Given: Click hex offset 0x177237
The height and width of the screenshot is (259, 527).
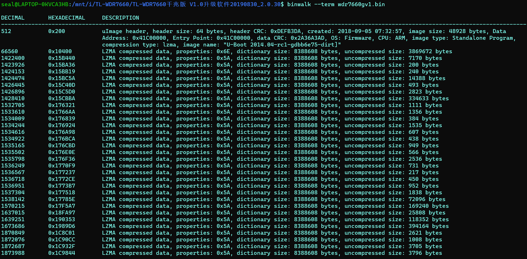Looking at the screenshot, I should (61, 172).
